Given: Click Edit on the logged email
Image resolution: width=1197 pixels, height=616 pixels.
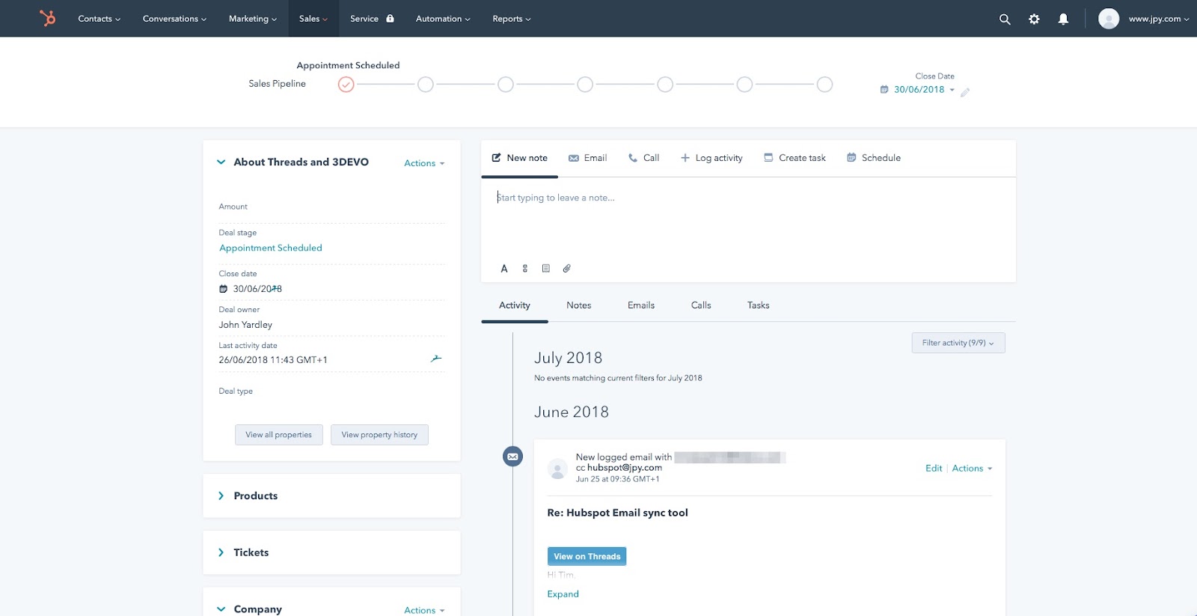Looking at the screenshot, I should [x=934, y=469].
